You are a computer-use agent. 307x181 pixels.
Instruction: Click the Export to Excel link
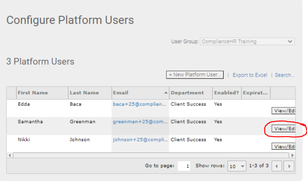click(250, 75)
